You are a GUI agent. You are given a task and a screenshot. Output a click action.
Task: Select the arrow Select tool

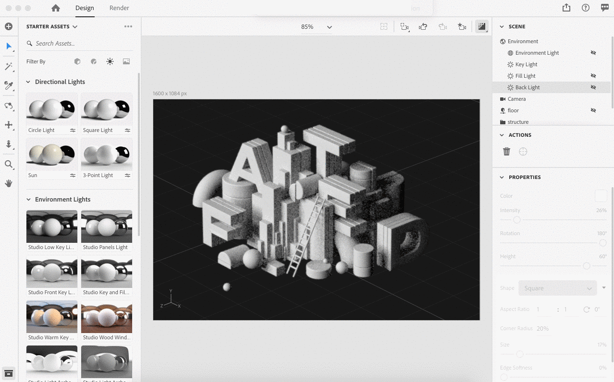9,46
